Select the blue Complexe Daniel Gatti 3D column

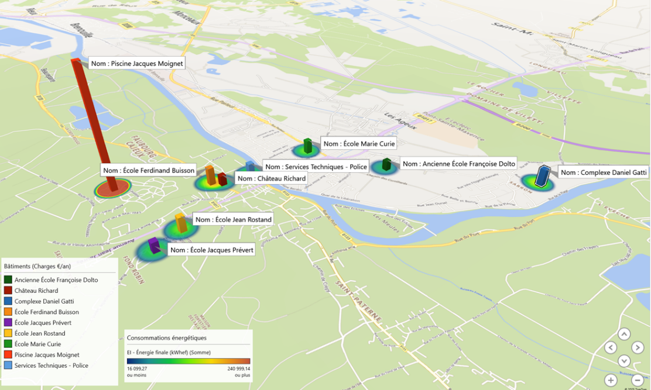pos(542,176)
